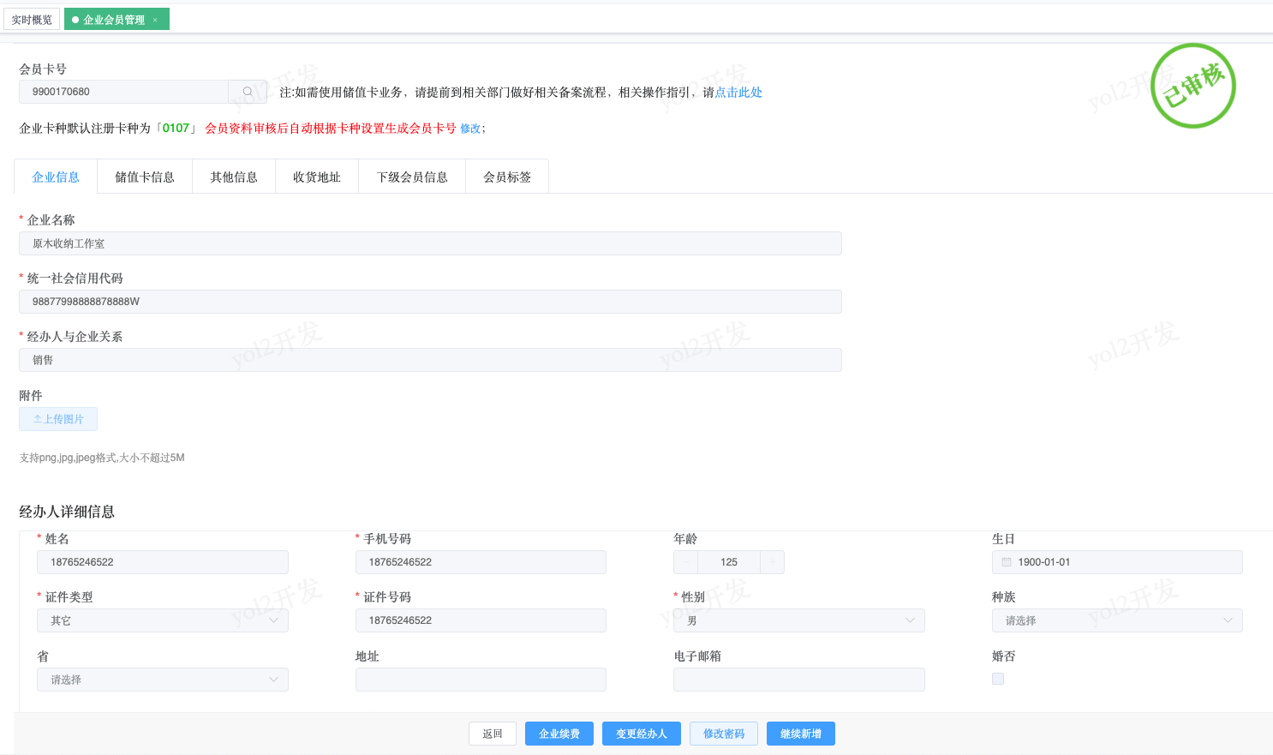The image size is (1273, 755).
Task: Switch to the 会员标签 tab
Action: point(507,177)
